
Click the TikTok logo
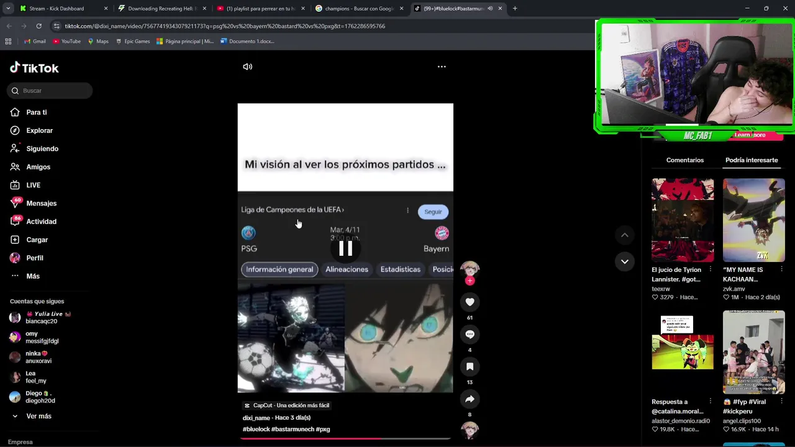coord(34,68)
